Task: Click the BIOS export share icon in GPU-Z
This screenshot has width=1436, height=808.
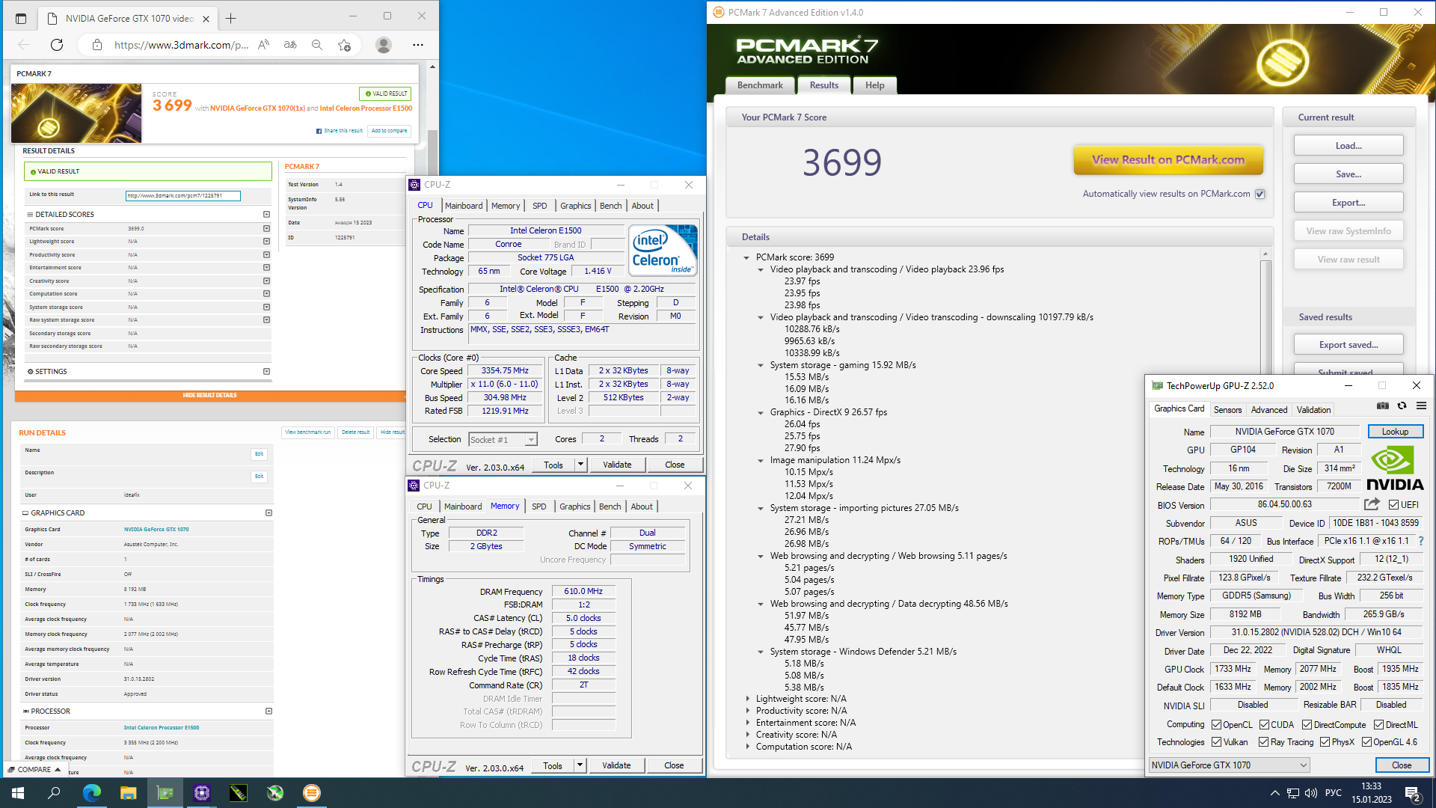Action: click(1372, 504)
